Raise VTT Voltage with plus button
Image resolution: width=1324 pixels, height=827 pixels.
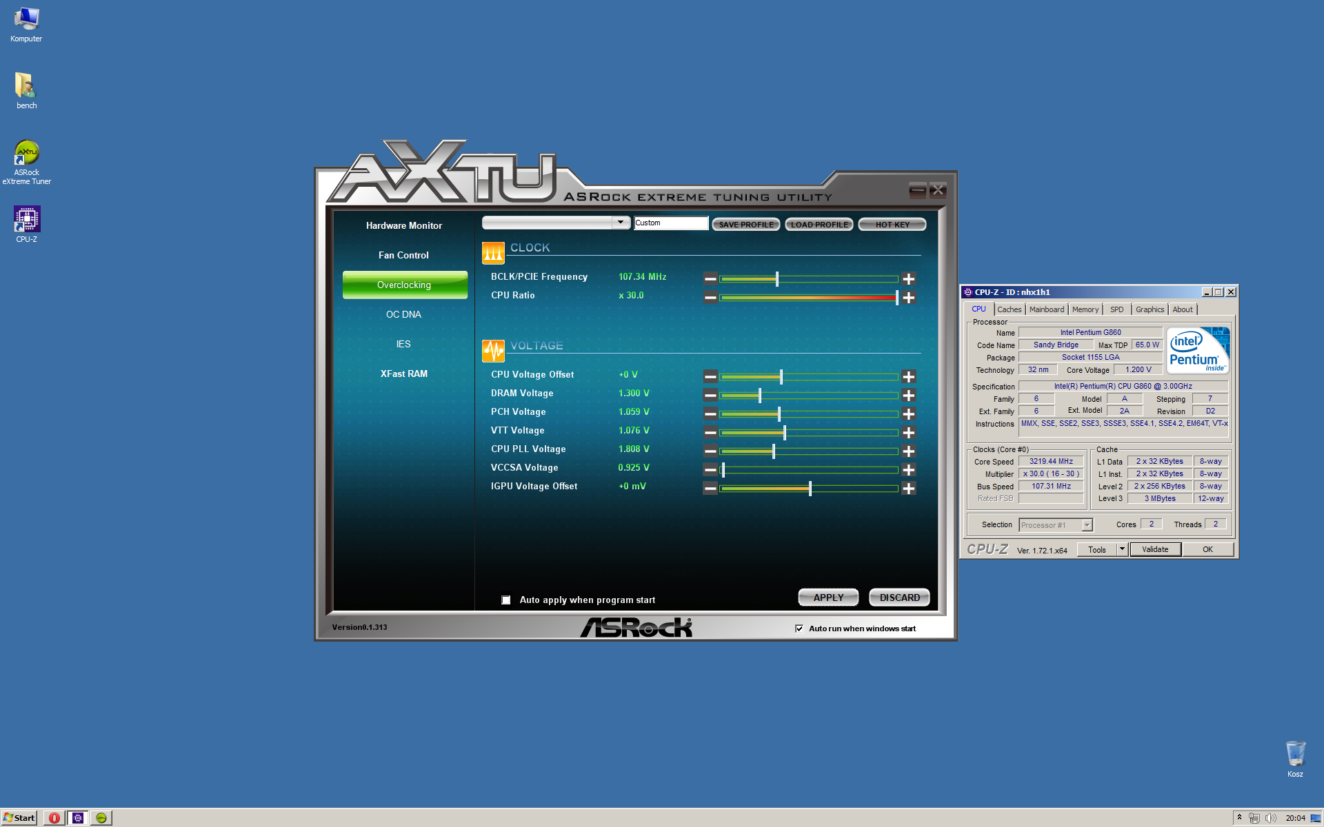pos(909,433)
